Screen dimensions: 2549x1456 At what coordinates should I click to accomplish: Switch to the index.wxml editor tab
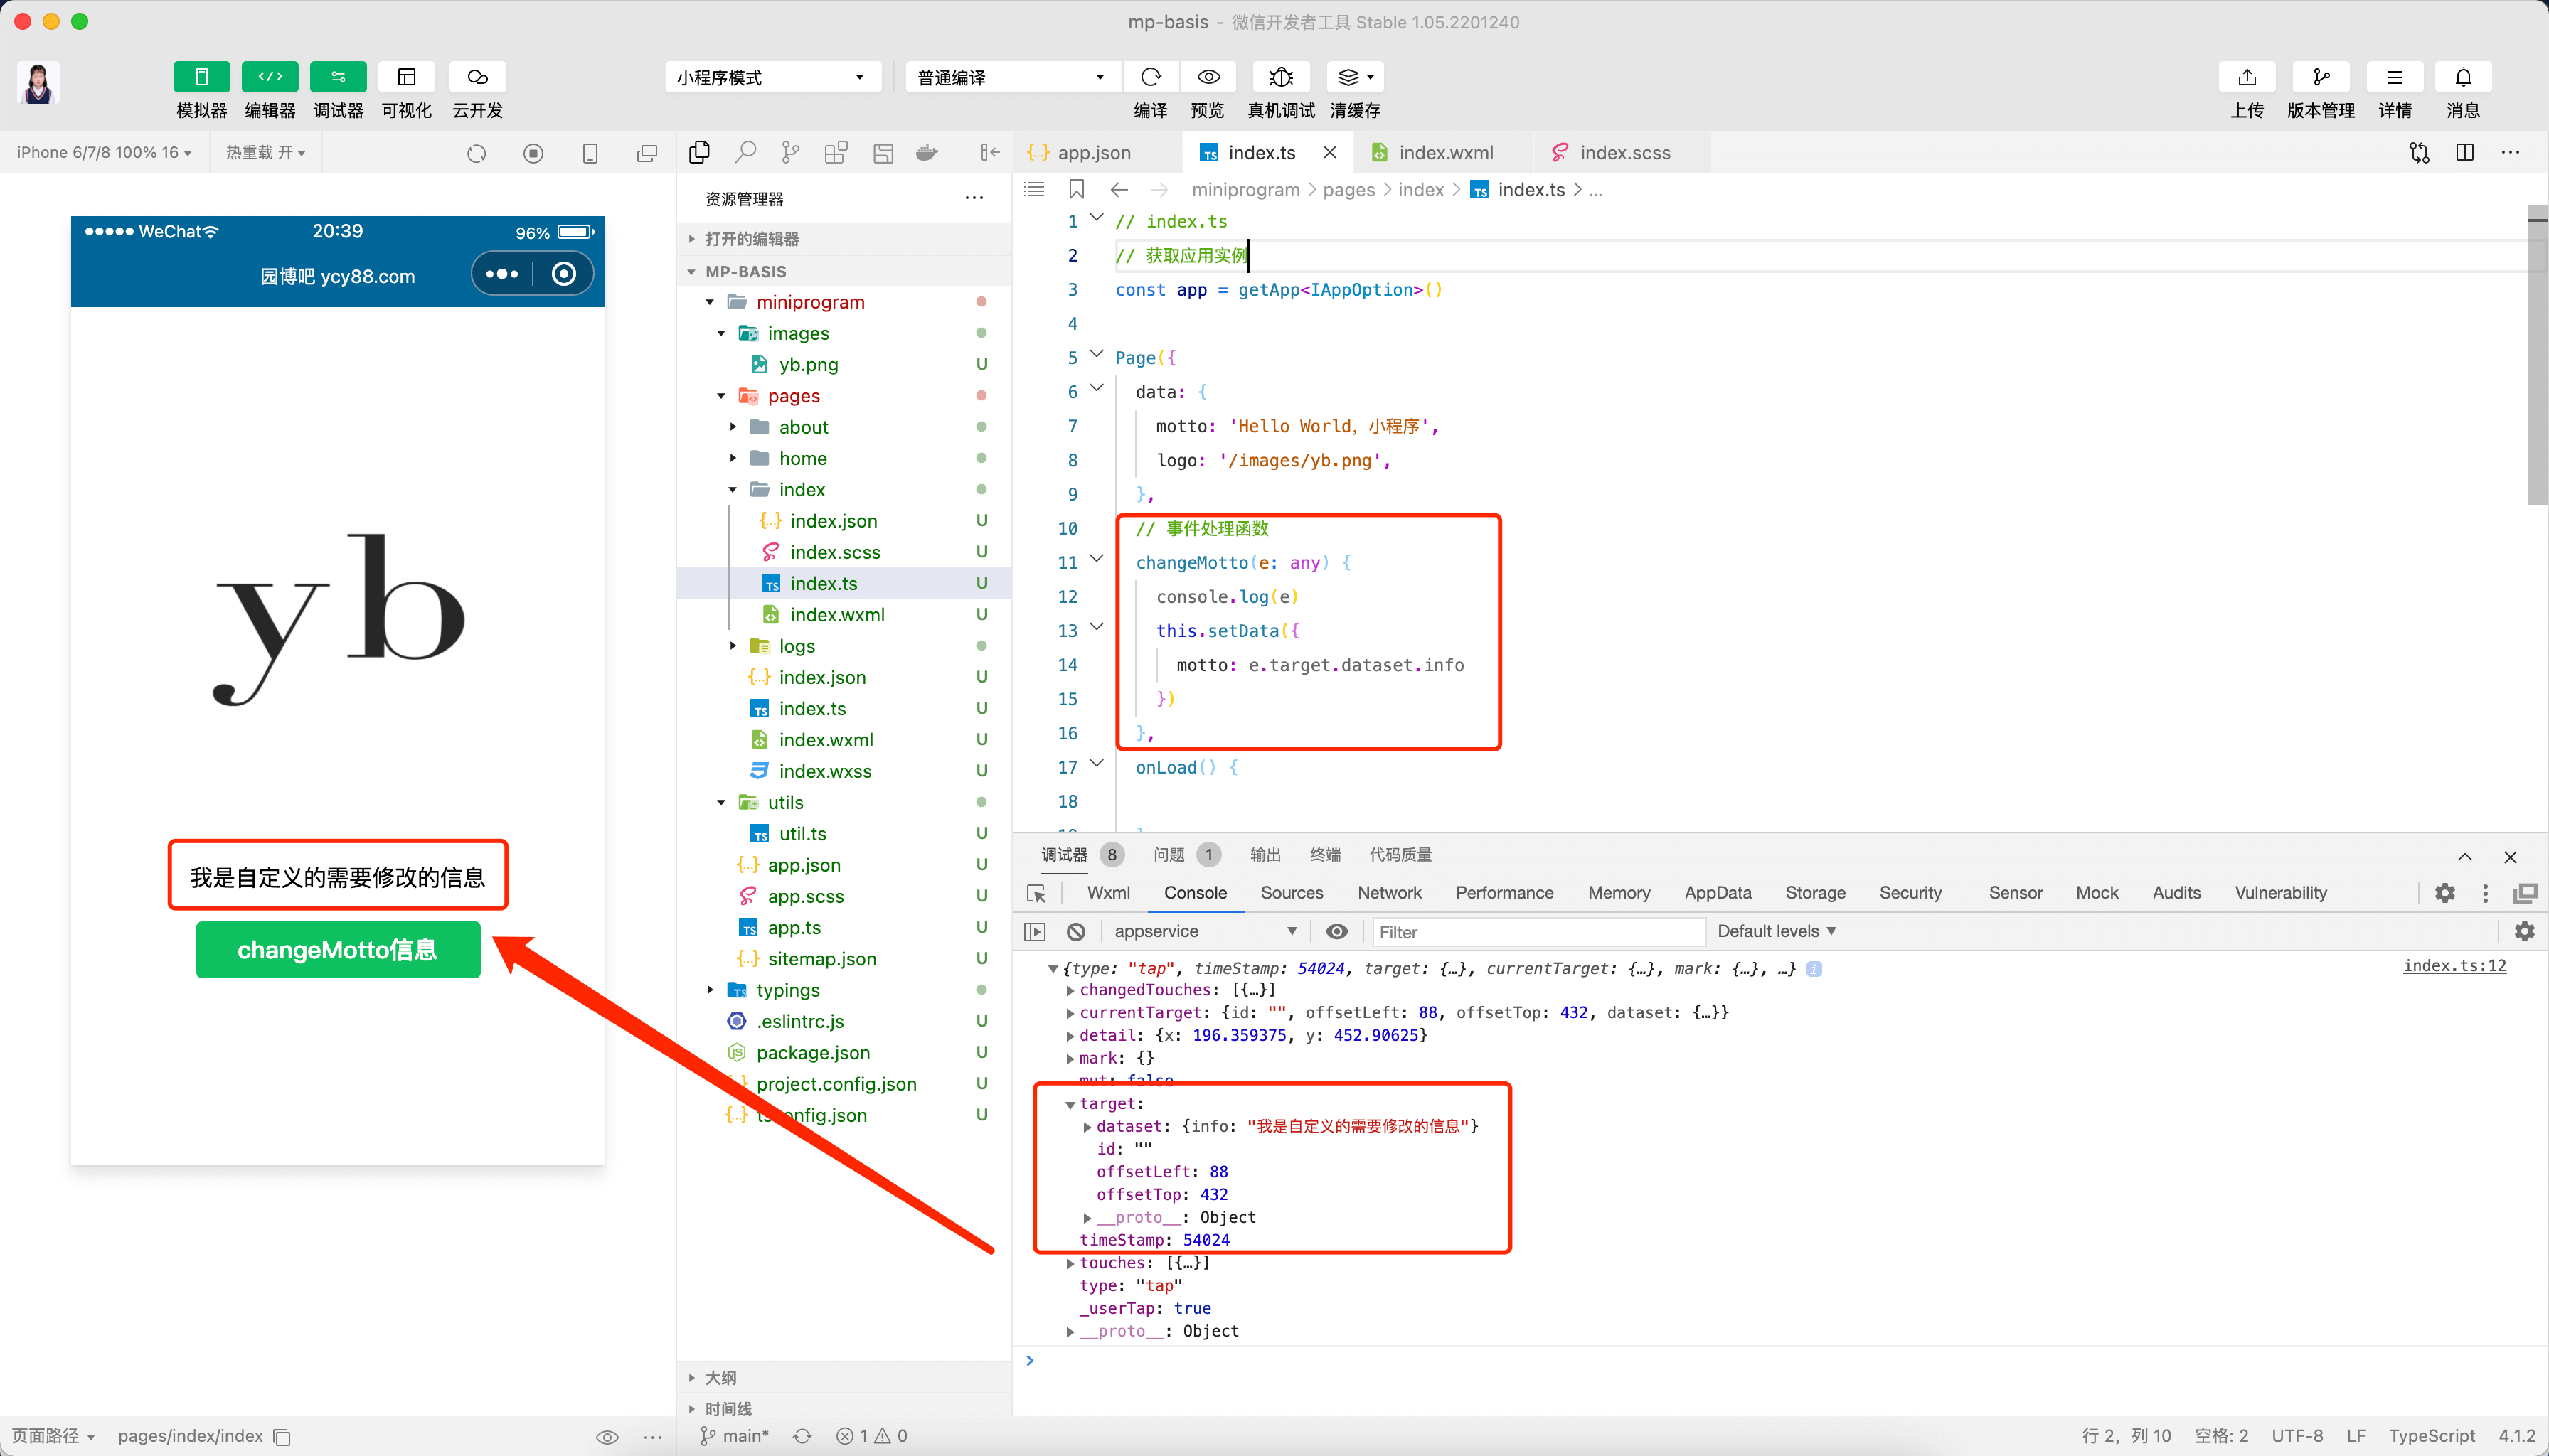[x=1446, y=152]
